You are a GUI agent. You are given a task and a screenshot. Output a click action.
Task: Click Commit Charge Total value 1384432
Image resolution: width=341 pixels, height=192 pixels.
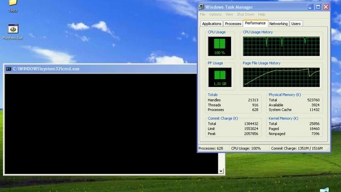pos(251,124)
